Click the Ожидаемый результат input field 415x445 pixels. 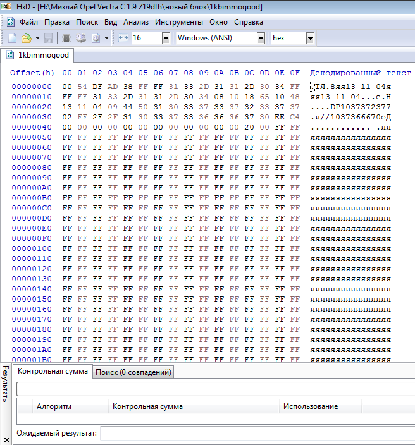coord(253,434)
